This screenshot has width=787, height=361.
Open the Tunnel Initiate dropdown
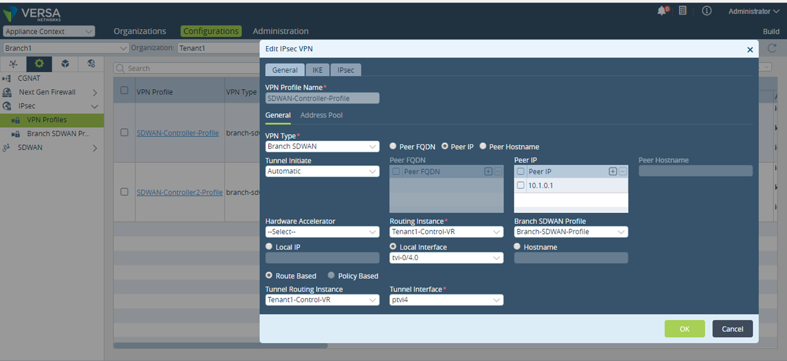click(322, 171)
